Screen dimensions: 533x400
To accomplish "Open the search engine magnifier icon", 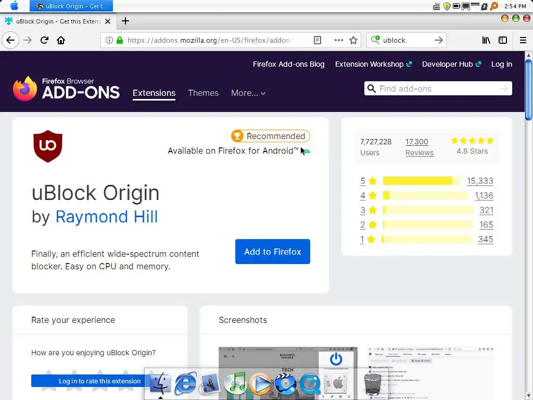I will click(375, 40).
